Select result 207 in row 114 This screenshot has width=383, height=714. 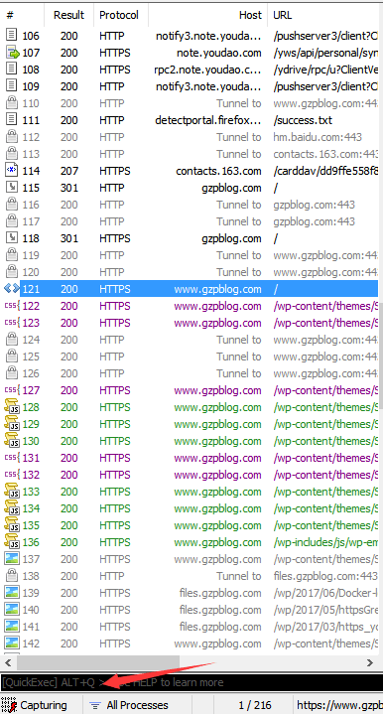[69, 171]
